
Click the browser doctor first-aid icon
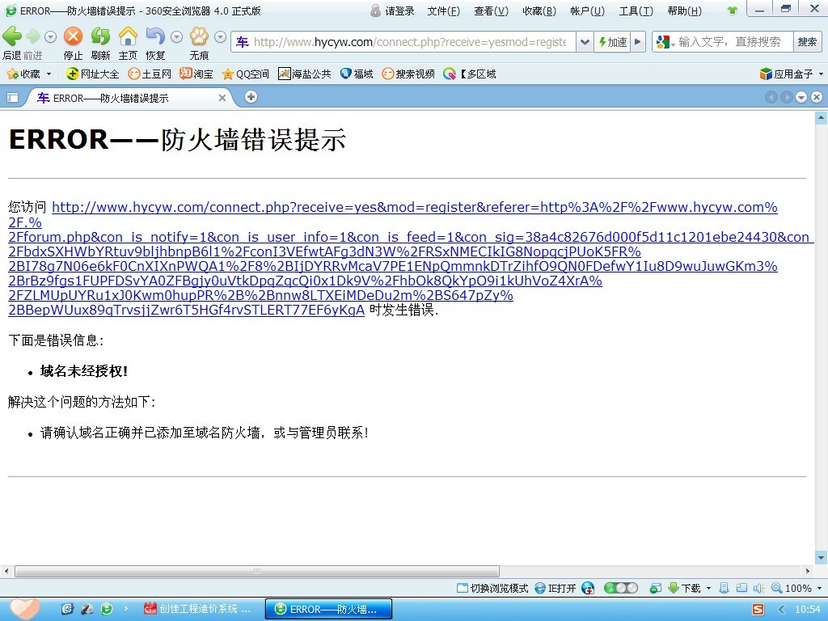pos(588,589)
